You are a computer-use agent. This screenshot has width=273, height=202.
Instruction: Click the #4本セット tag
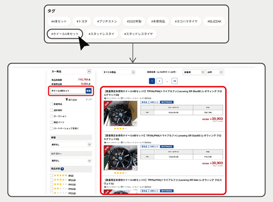59,21
